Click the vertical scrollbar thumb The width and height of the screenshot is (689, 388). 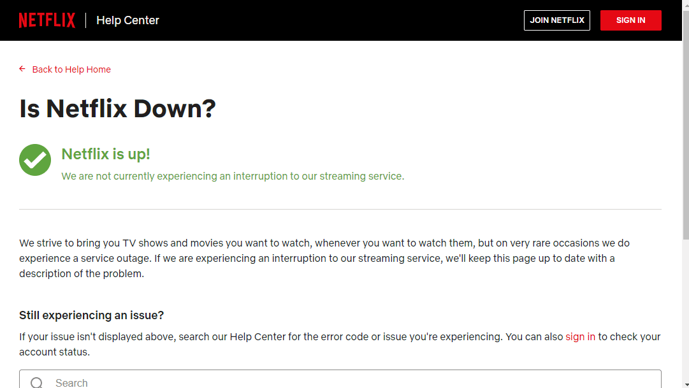point(685,126)
